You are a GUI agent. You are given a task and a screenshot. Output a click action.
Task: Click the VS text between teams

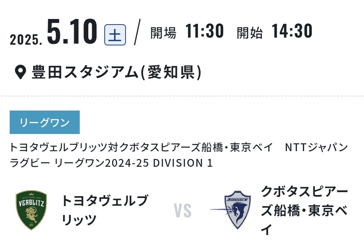[183, 211]
